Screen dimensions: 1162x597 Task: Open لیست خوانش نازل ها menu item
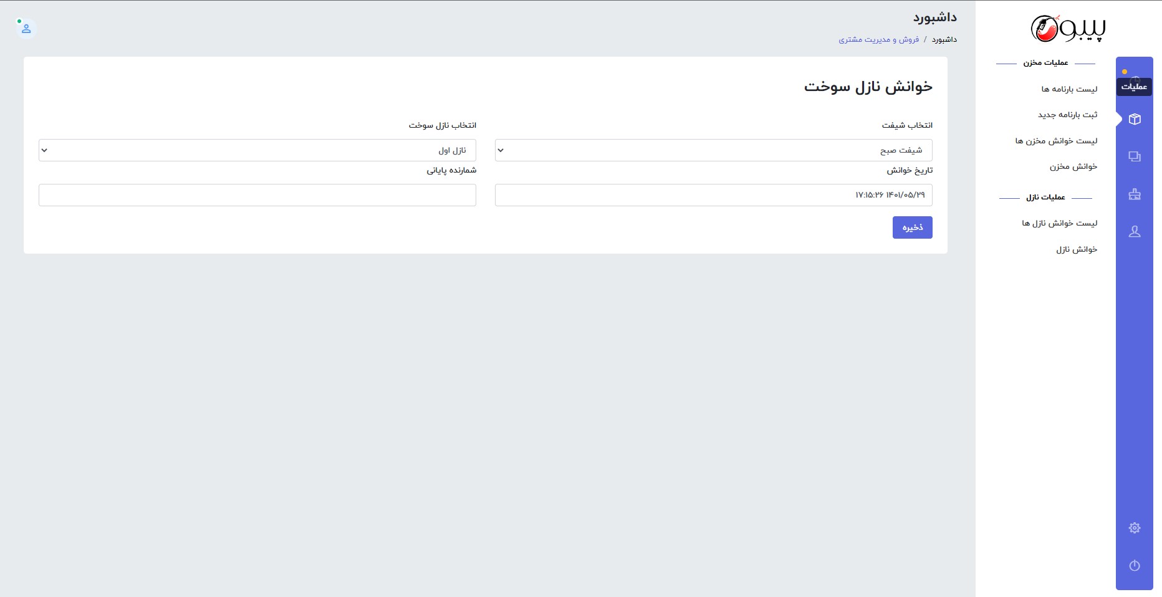pyautogui.click(x=1059, y=223)
